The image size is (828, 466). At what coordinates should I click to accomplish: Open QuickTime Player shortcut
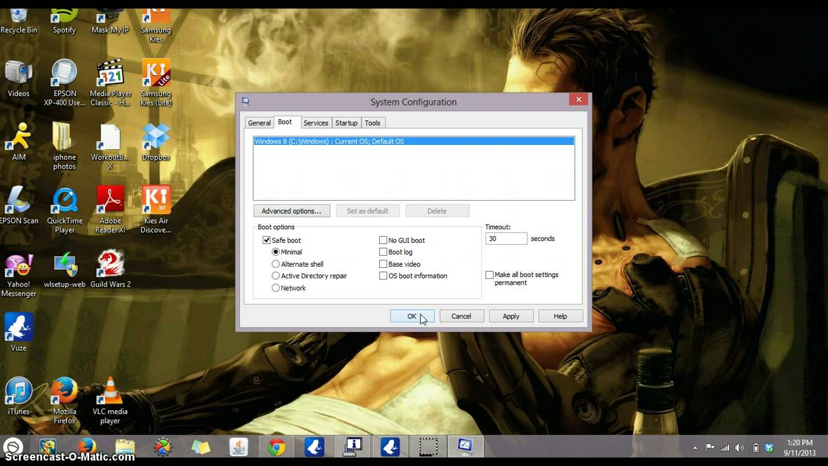click(x=65, y=210)
